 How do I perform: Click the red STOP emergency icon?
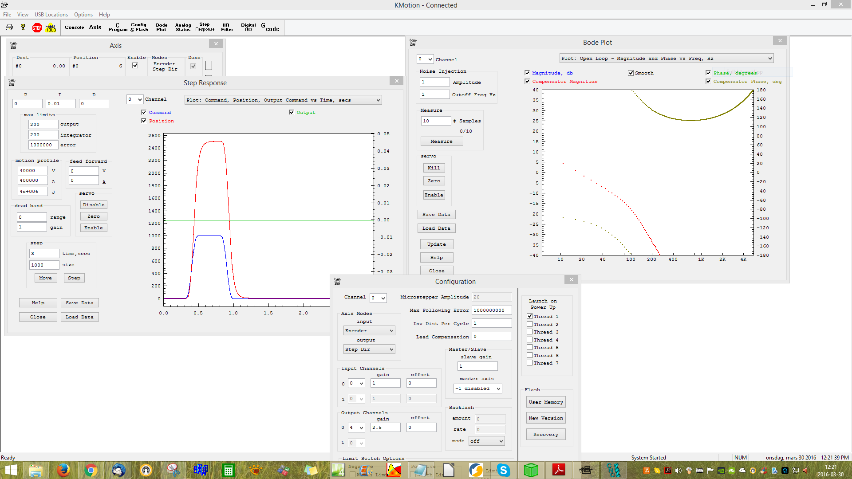click(37, 28)
